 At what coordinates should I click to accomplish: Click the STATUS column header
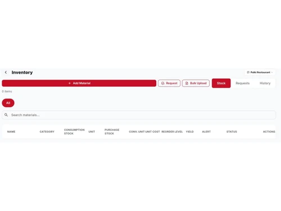click(x=232, y=132)
